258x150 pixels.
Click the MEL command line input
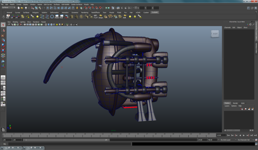[69, 144]
